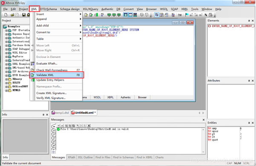Screen dimensions: 256x166
Task: Switch to the Charts tab
Action: [159, 157]
